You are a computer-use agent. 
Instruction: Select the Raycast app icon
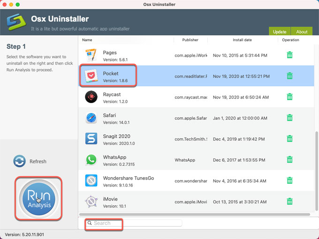[91, 97]
